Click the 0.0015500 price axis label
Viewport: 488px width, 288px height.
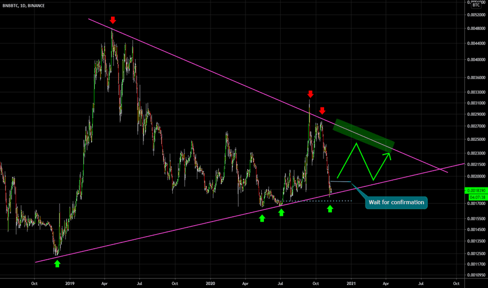[476, 219]
